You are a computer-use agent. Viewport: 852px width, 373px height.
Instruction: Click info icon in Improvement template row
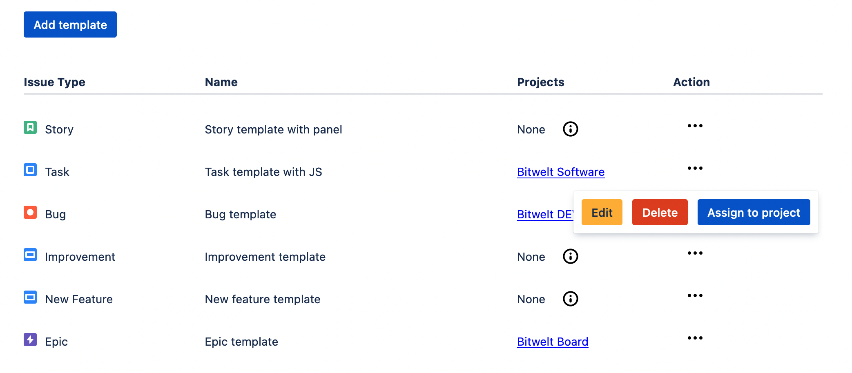[x=570, y=257]
